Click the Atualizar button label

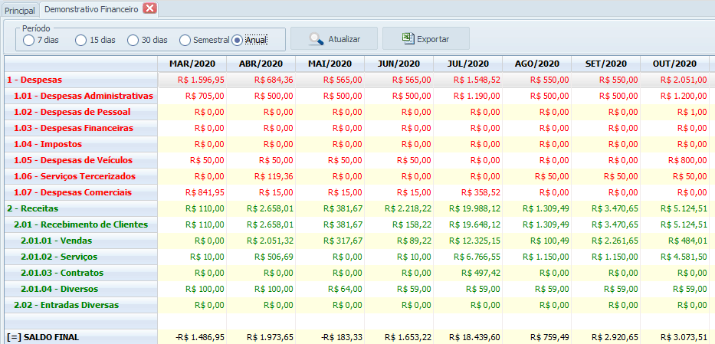tap(344, 39)
